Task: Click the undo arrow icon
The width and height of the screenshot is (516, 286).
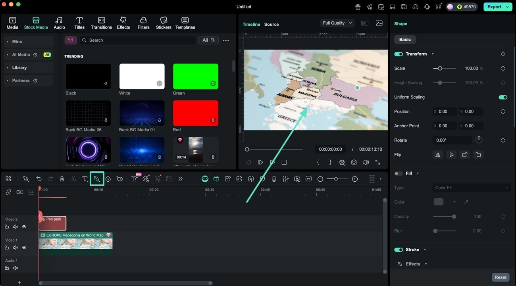Action: (39, 179)
